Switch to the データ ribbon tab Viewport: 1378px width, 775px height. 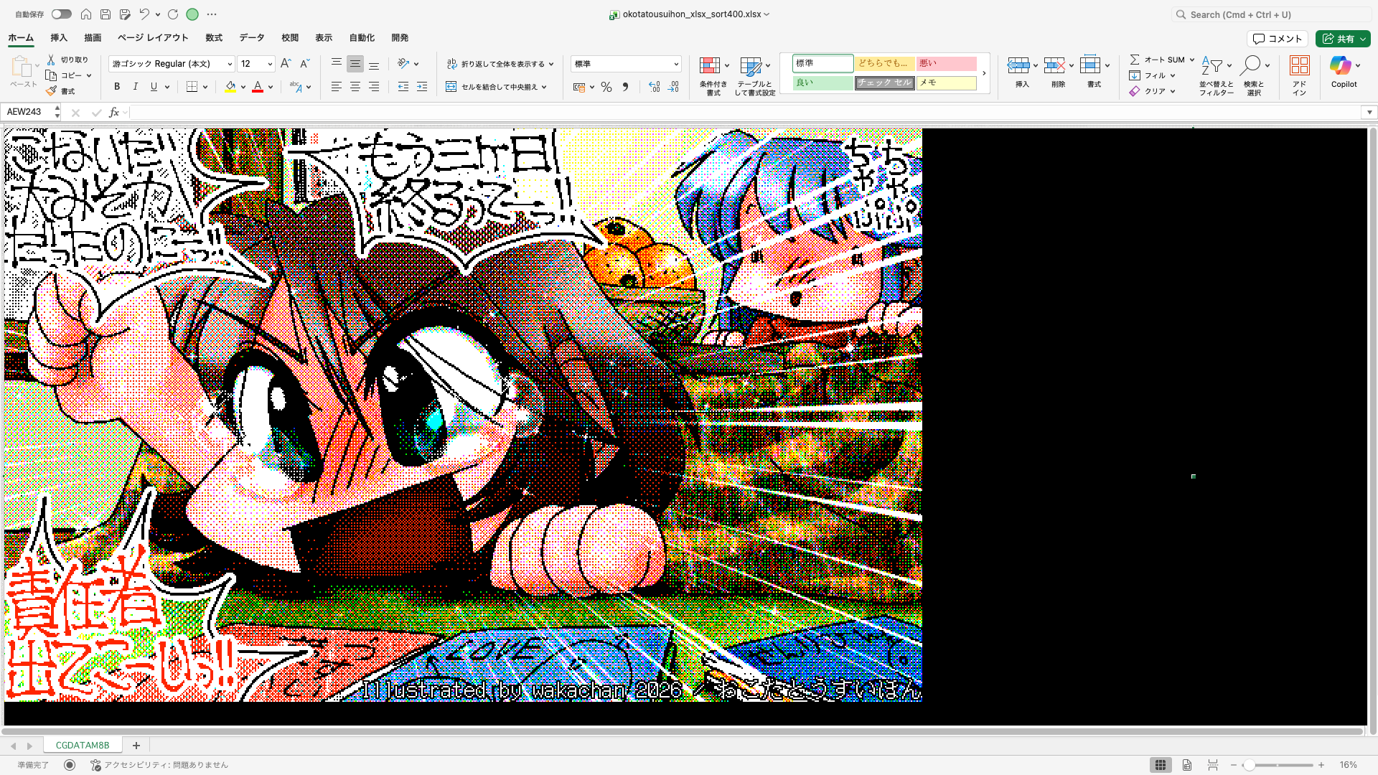pos(251,37)
